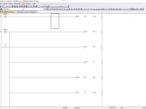This screenshot has width=146, height=109.
Task: Open the dropdown on Write MAIN tab
Action: (x=16, y=12)
